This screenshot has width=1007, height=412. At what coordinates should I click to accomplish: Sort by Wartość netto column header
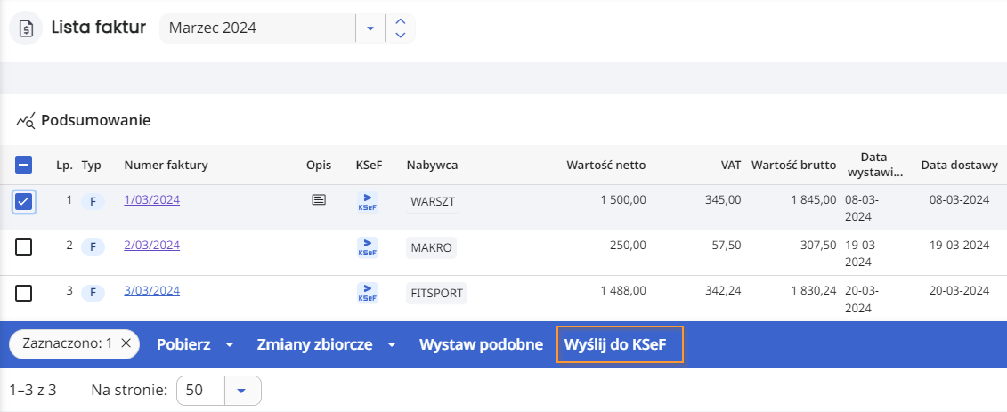tap(606, 165)
